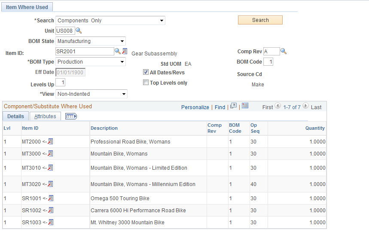Select 'Gear Subassembly' item description
The height and width of the screenshot is (232, 369).
(154, 54)
